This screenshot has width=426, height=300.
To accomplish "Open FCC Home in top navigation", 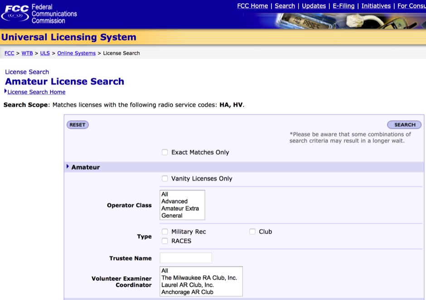I will [252, 6].
